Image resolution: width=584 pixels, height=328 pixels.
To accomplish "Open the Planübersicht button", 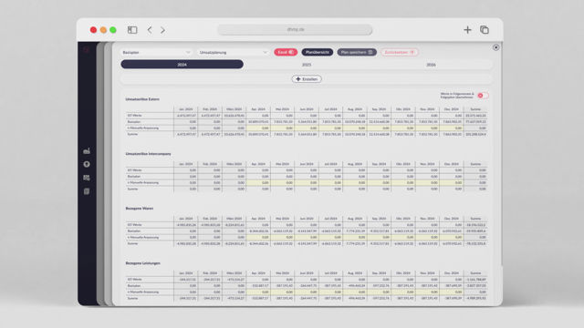I will point(317,53).
